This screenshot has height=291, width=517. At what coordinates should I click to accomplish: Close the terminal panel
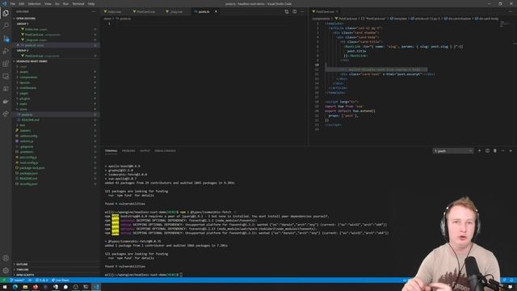[511, 151]
